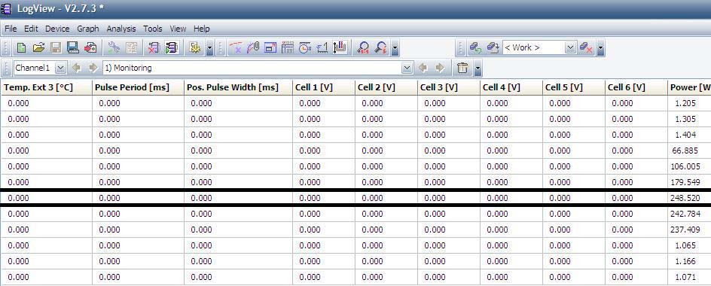
Task: Select power value 248.520
Action: pos(685,198)
